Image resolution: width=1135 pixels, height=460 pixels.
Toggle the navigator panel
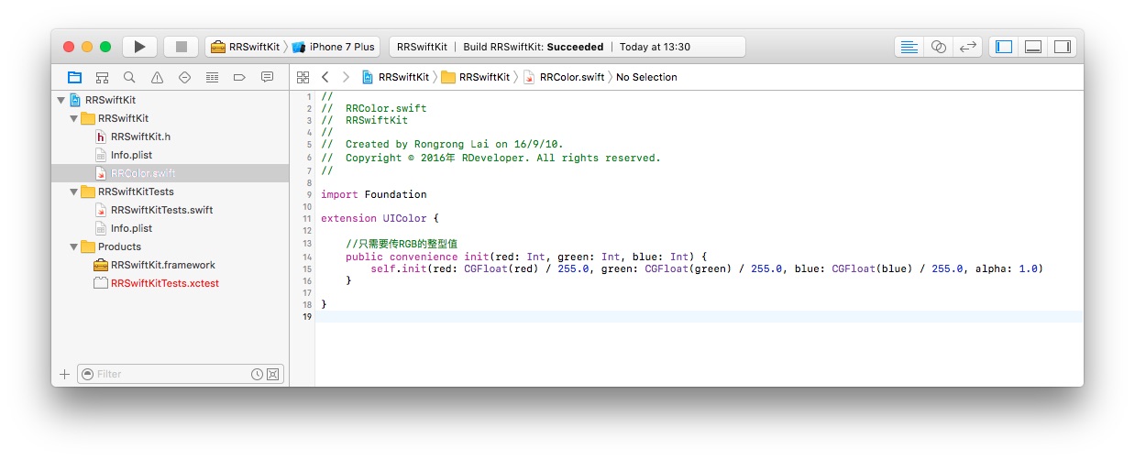tap(1004, 47)
